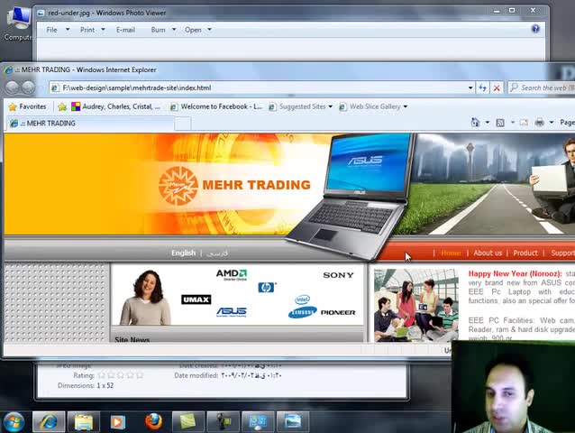Open a new blank tab button
The height and width of the screenshot is (433, 575).
click(x=183, y=124)
